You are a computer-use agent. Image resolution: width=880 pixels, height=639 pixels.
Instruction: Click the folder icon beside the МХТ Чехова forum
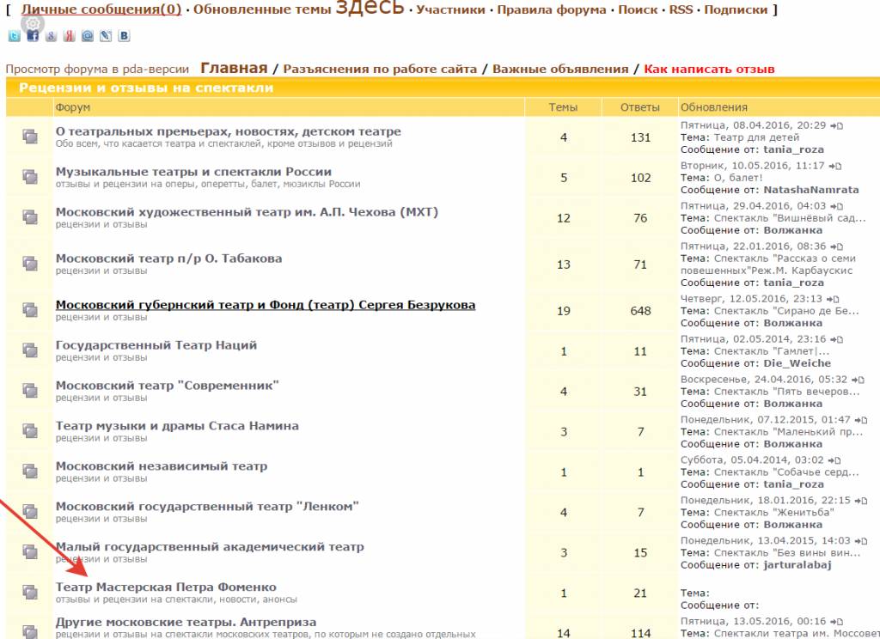pyautogui.click(x=30, y=217)
